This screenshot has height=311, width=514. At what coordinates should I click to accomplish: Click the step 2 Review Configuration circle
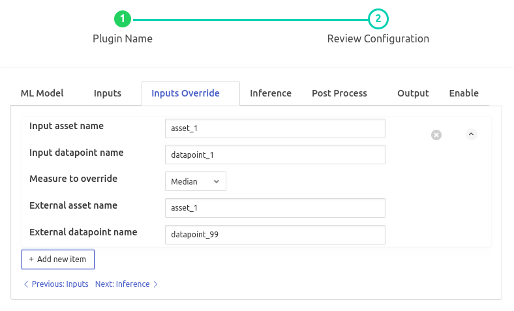click(x=378, y=20)
